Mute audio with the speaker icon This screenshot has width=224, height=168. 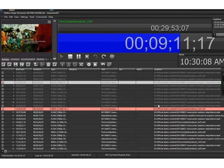[55, 59]
